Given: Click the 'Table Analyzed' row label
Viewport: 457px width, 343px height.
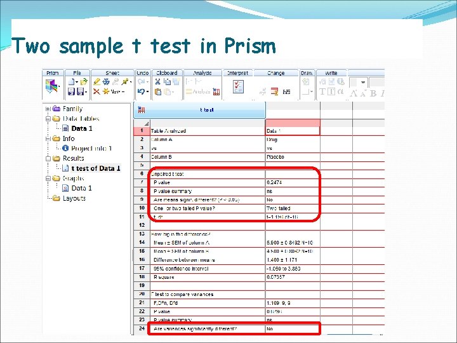Looking at the screenshot, I should tap(168, 131).
